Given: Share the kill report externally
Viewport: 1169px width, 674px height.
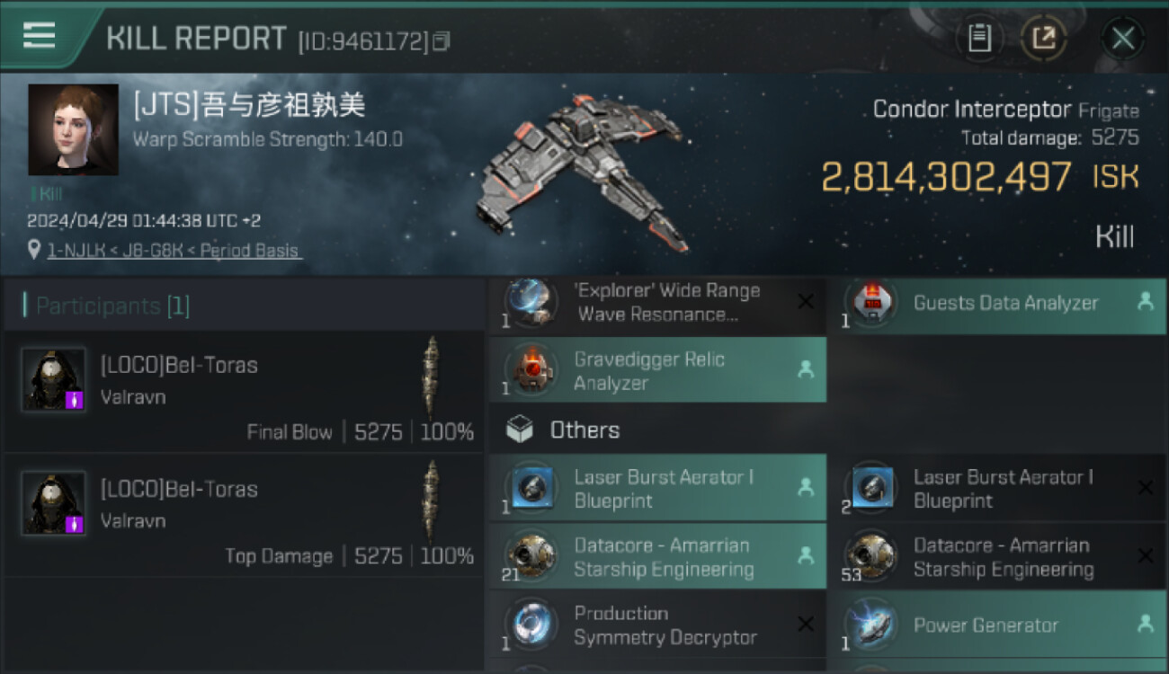Looking at the screenshot, I should (x=1043, y=38).
